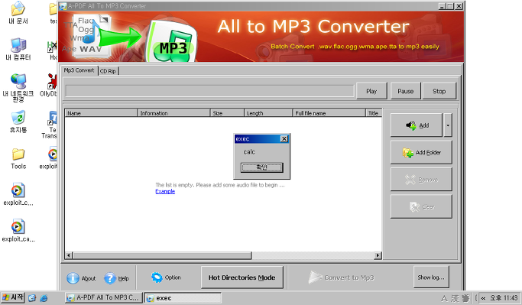
Task: Click the Hot Directories Mode button
Action: click(242, 277)
